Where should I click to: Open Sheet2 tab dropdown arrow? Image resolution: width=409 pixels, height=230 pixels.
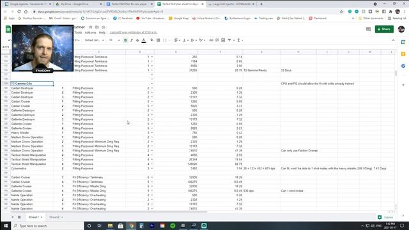[x=62, y=217]
